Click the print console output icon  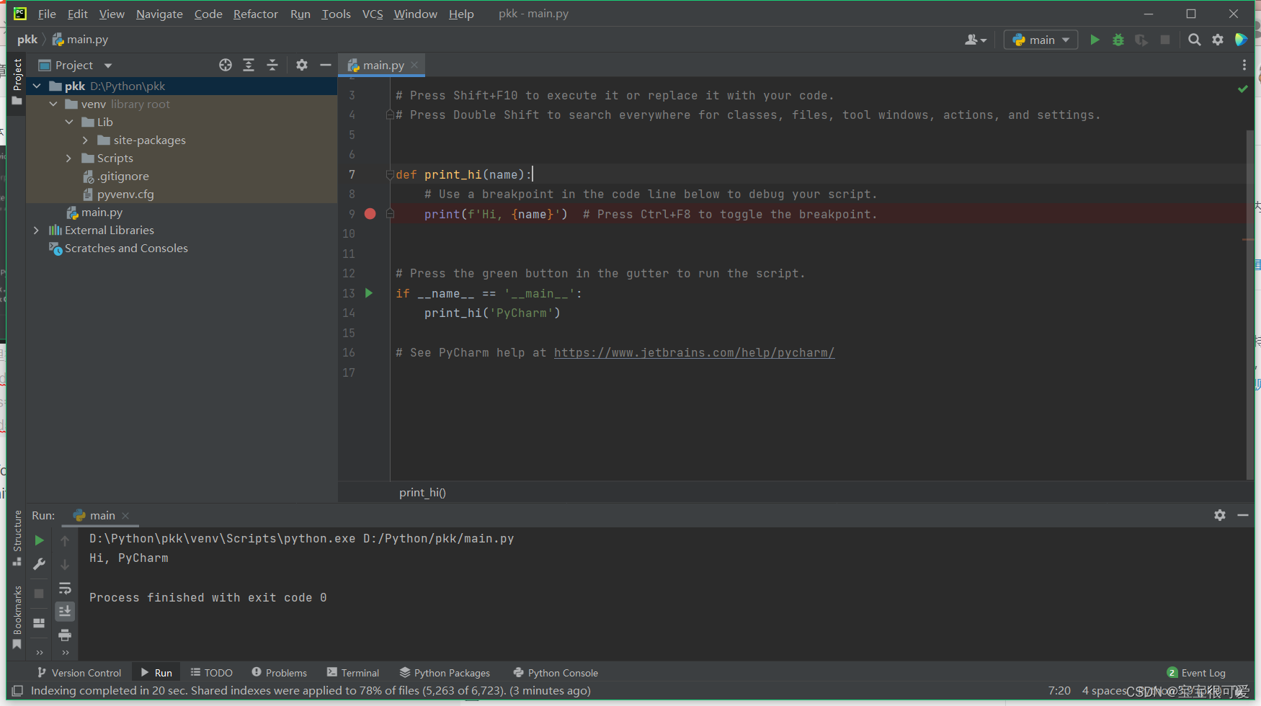(64, 635)
